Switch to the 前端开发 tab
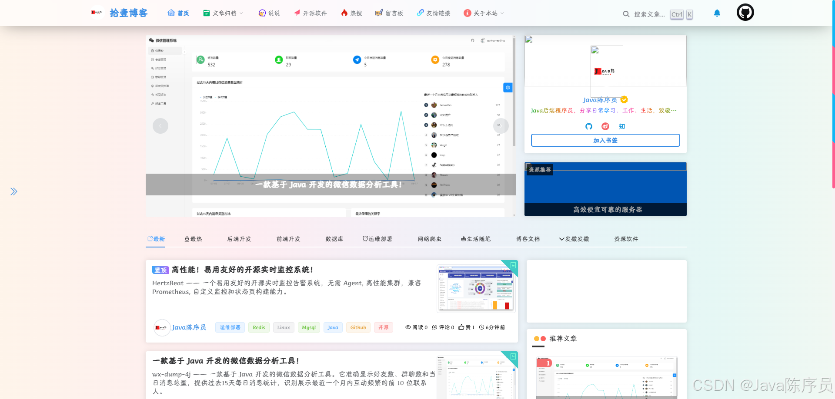This screenshot has width=835, height=399. 288,239
